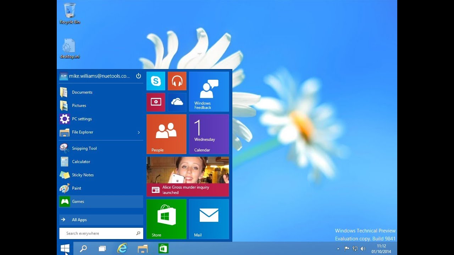Image resolution: width=454 pixels, height=255 pixels.
Task: Show hidden tray icons arrow
Action: point(338,249)
